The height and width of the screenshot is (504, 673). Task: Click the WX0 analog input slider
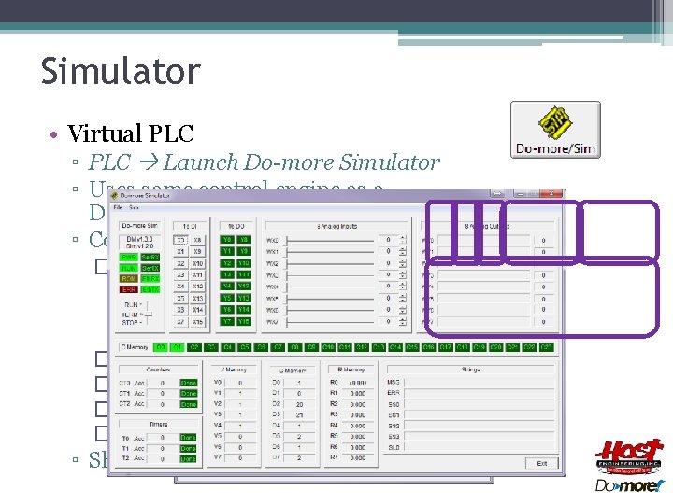click(330, 241)
